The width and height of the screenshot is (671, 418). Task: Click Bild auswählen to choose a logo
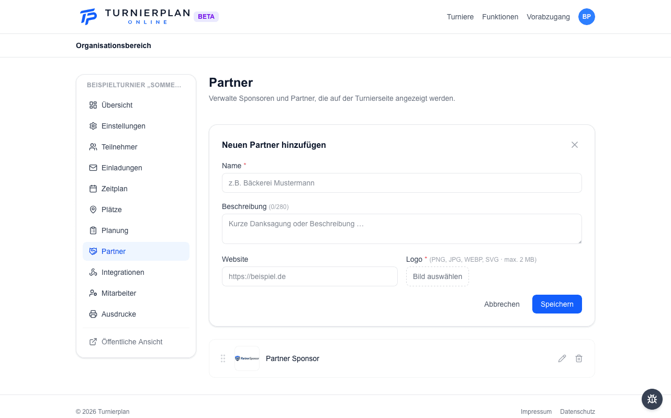point(438,276)
